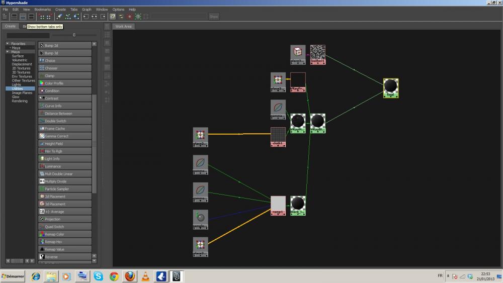Create a Color Profile node
The width and height of the screenshot is (503, 283).
click(65, 83)
